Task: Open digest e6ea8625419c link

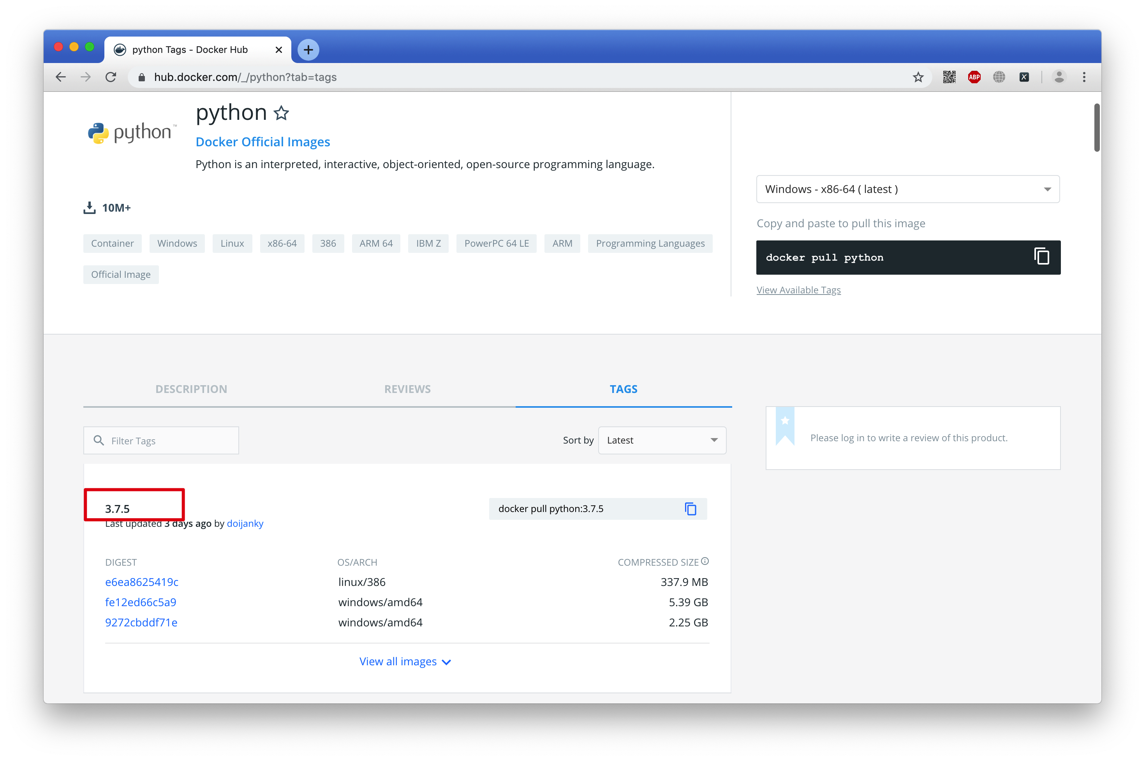Action: pyautogui.click(x=142, y=582)
